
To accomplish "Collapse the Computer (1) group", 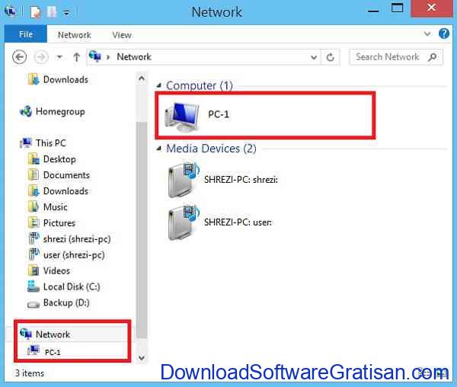I will coord(159,85).
